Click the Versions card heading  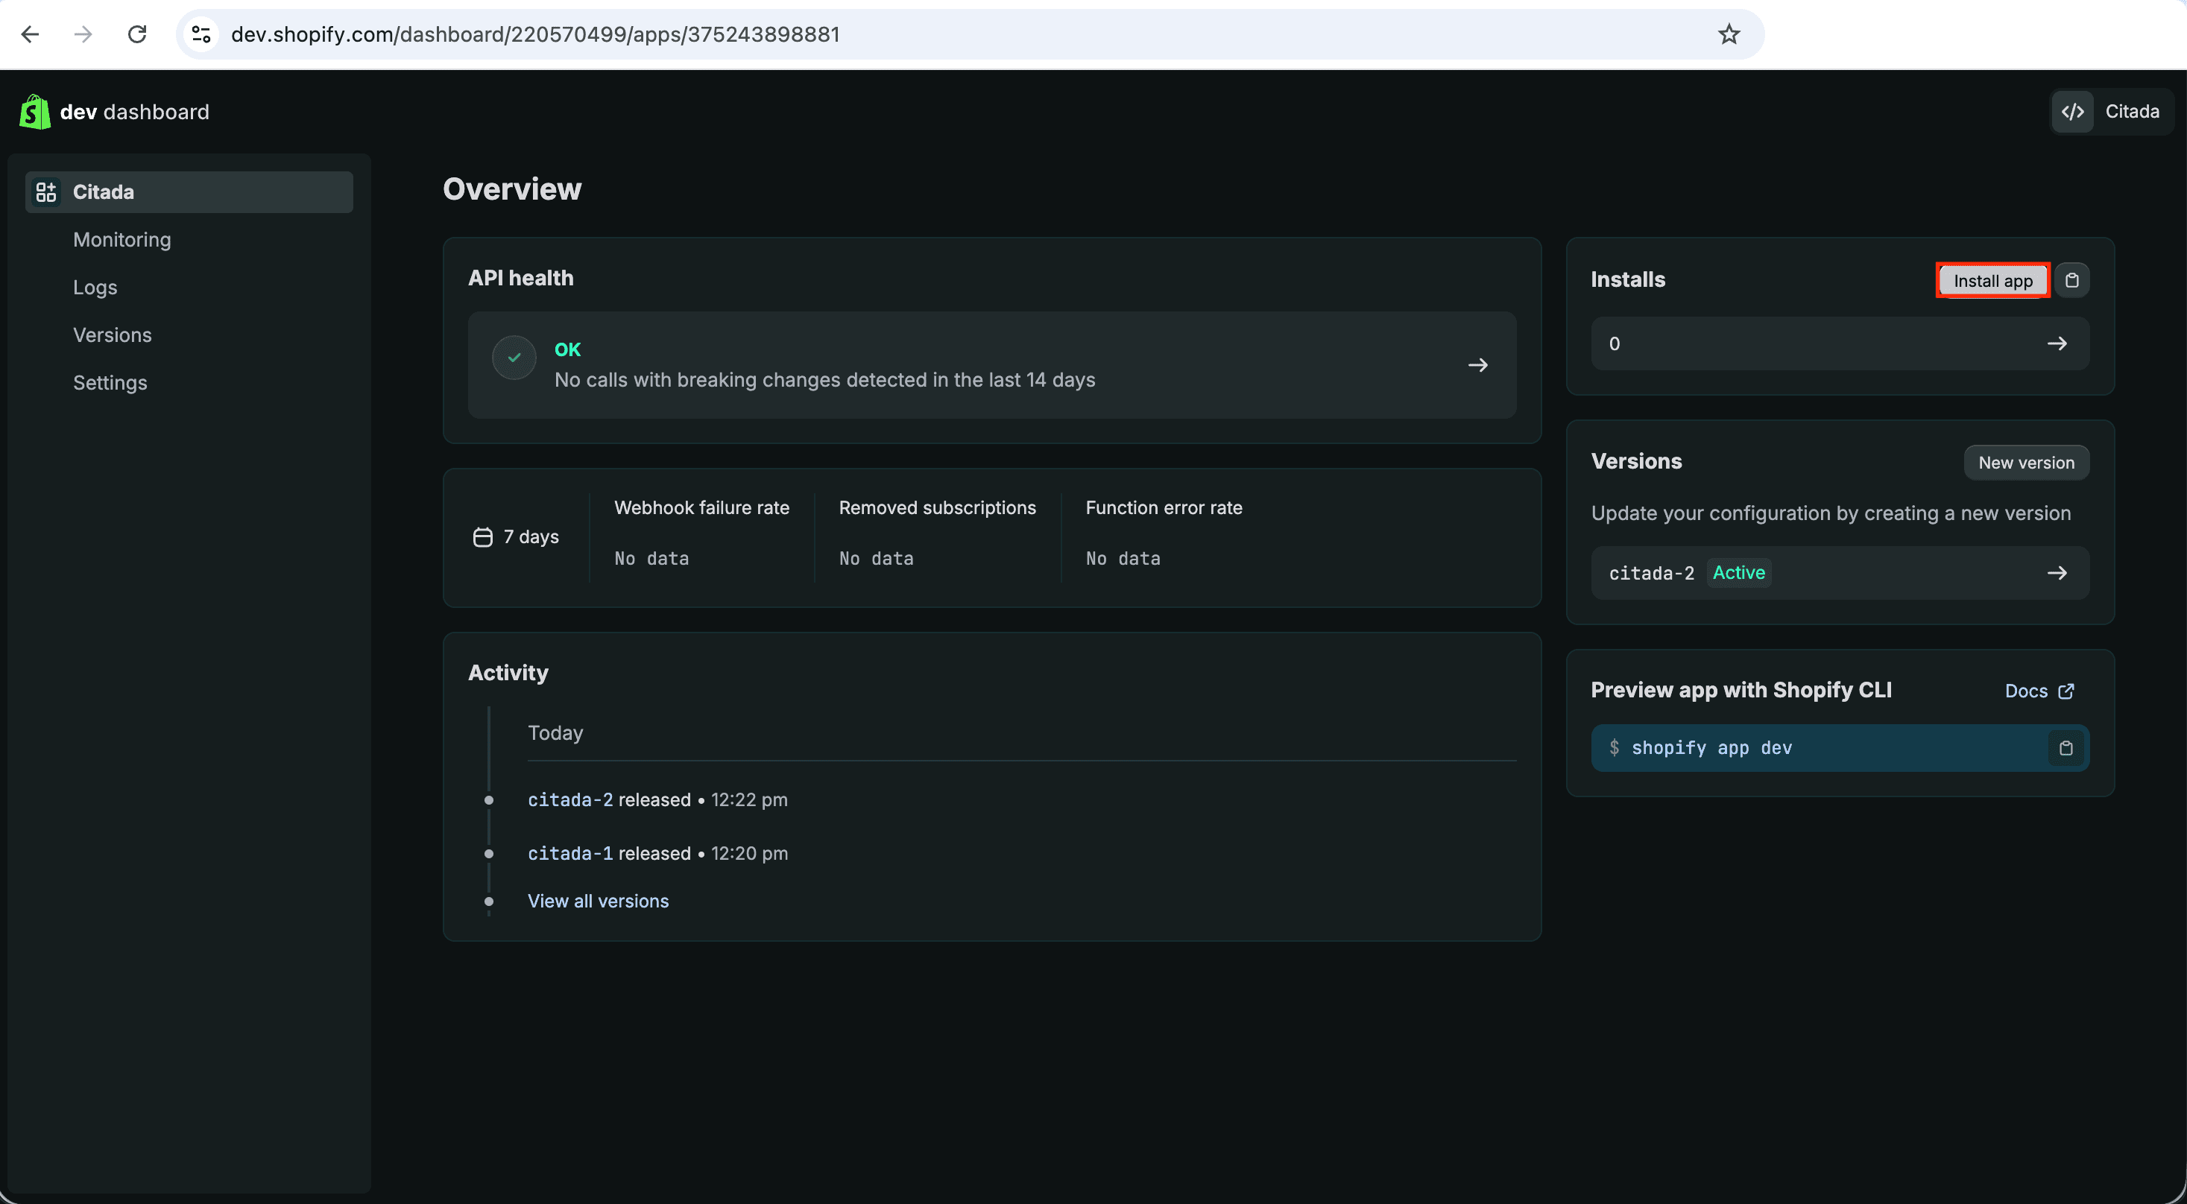coord(1636,462)
